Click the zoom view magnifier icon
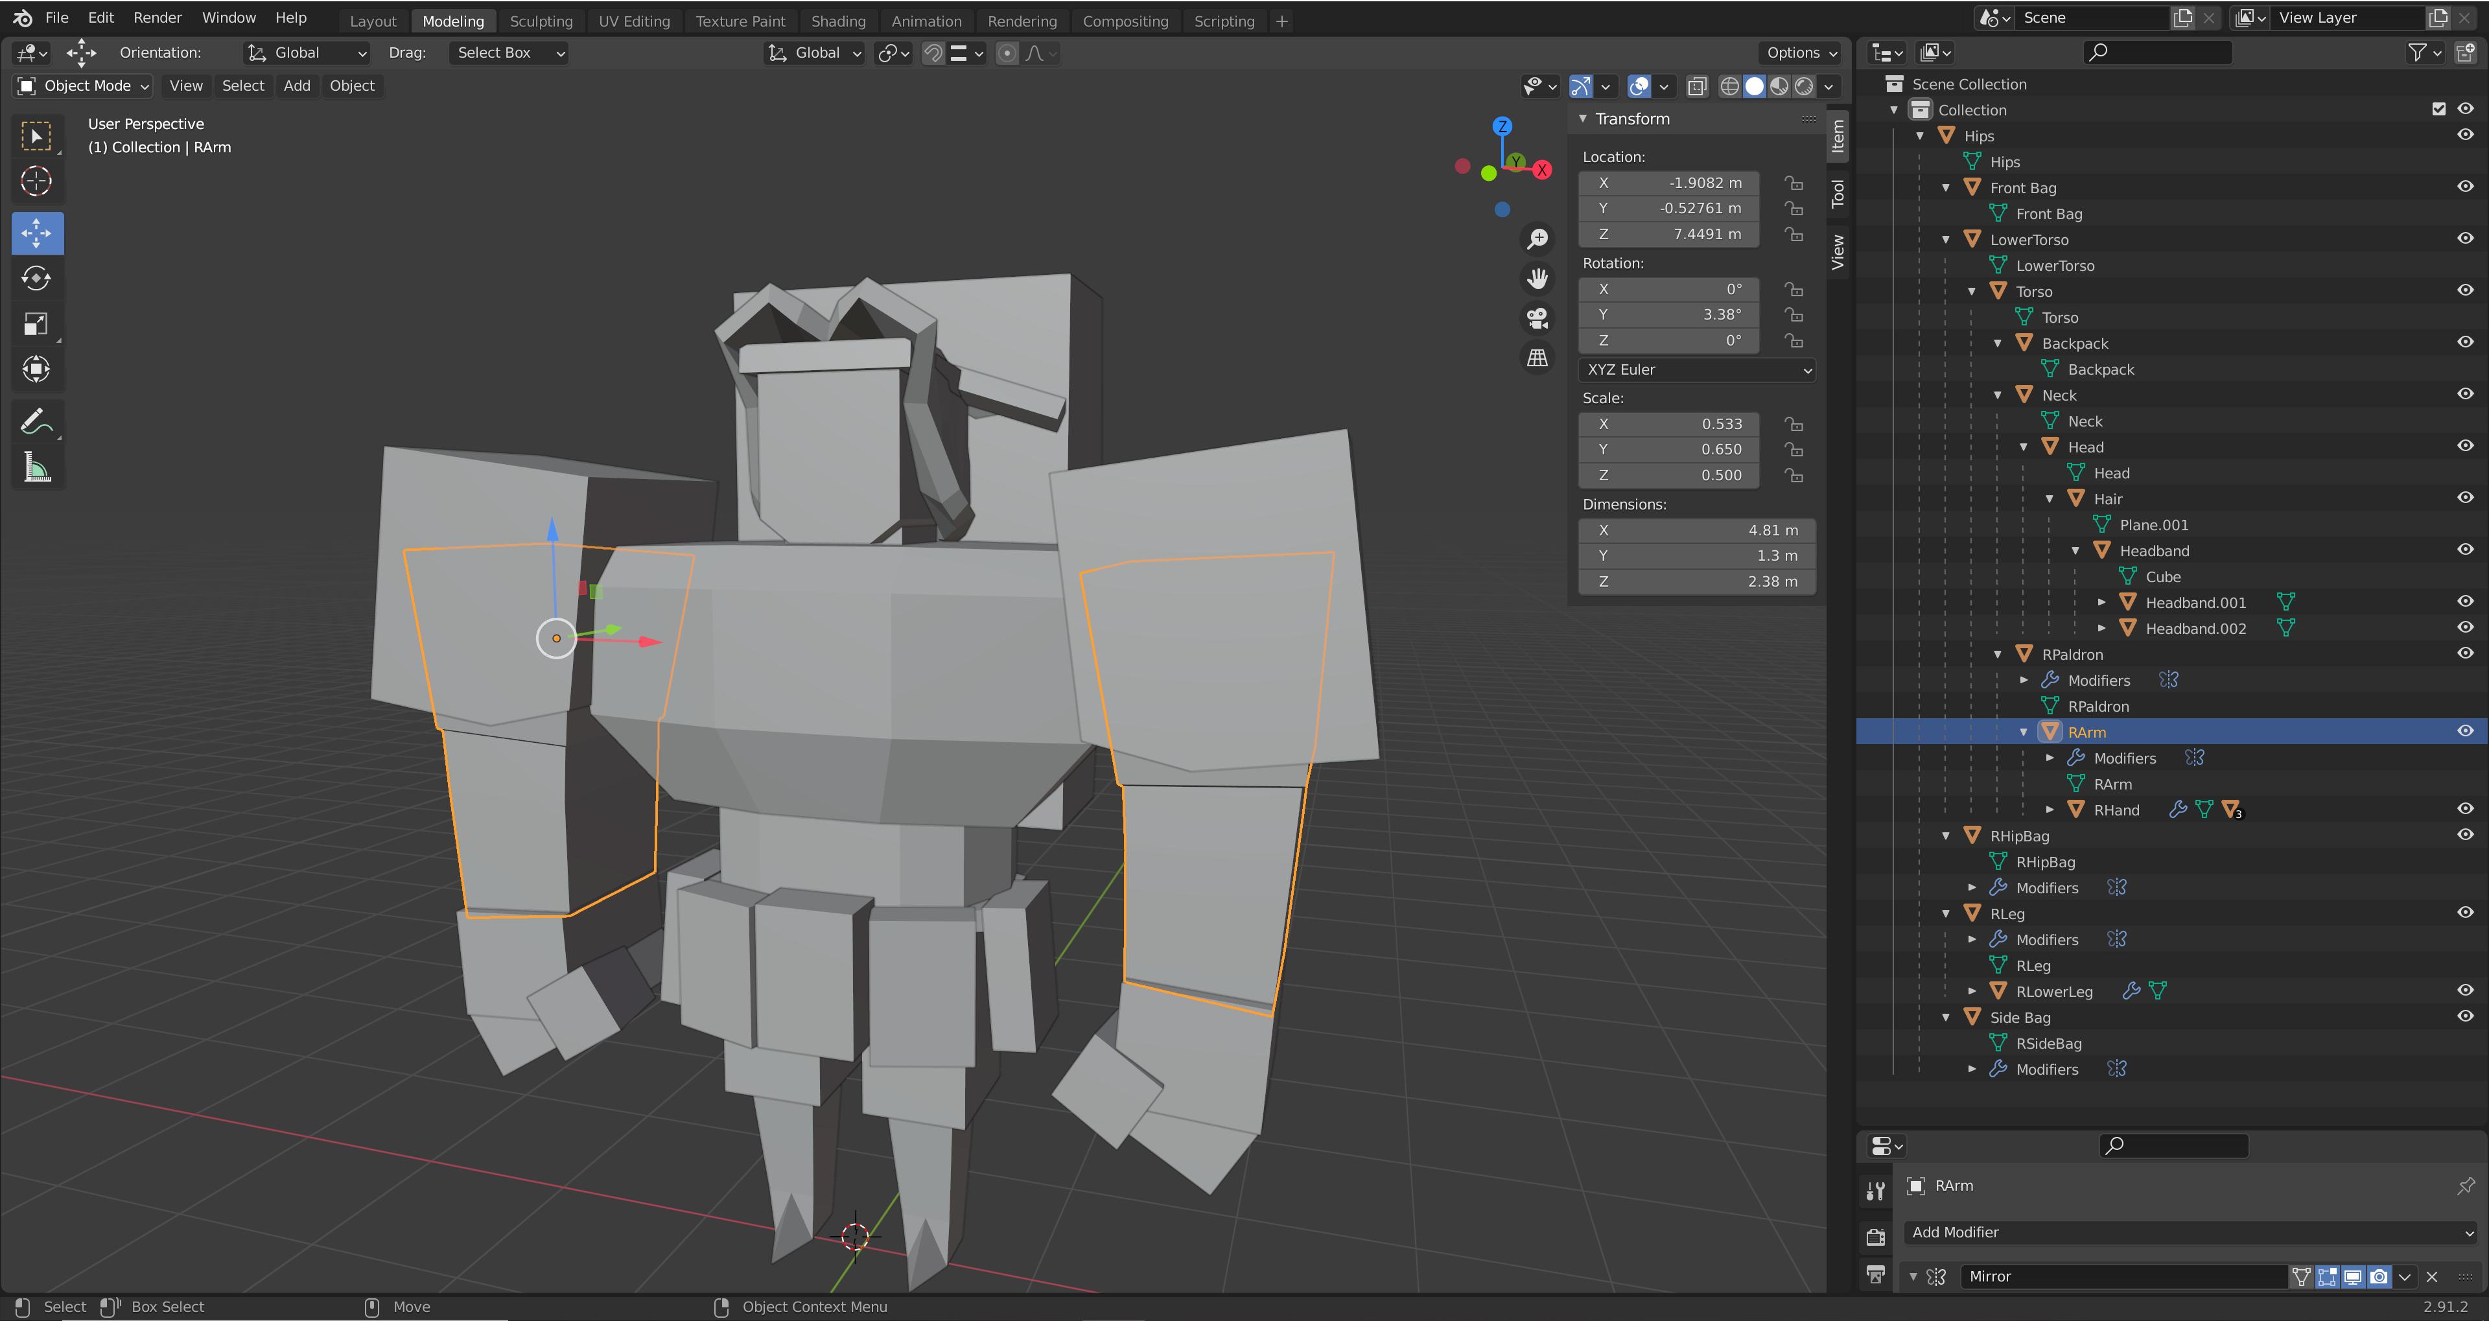2489x1321 pixels. [x=1536, y=239]
